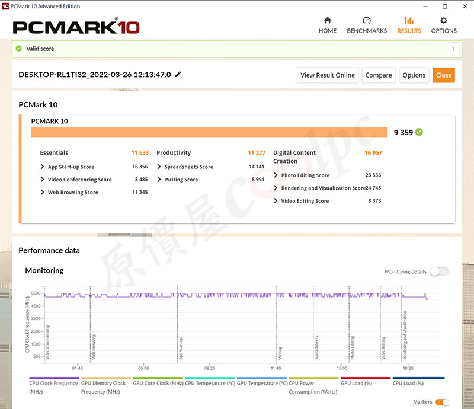Click the Results bar chart icon
Screen dimensions: 474x409
tap(409, 20)
